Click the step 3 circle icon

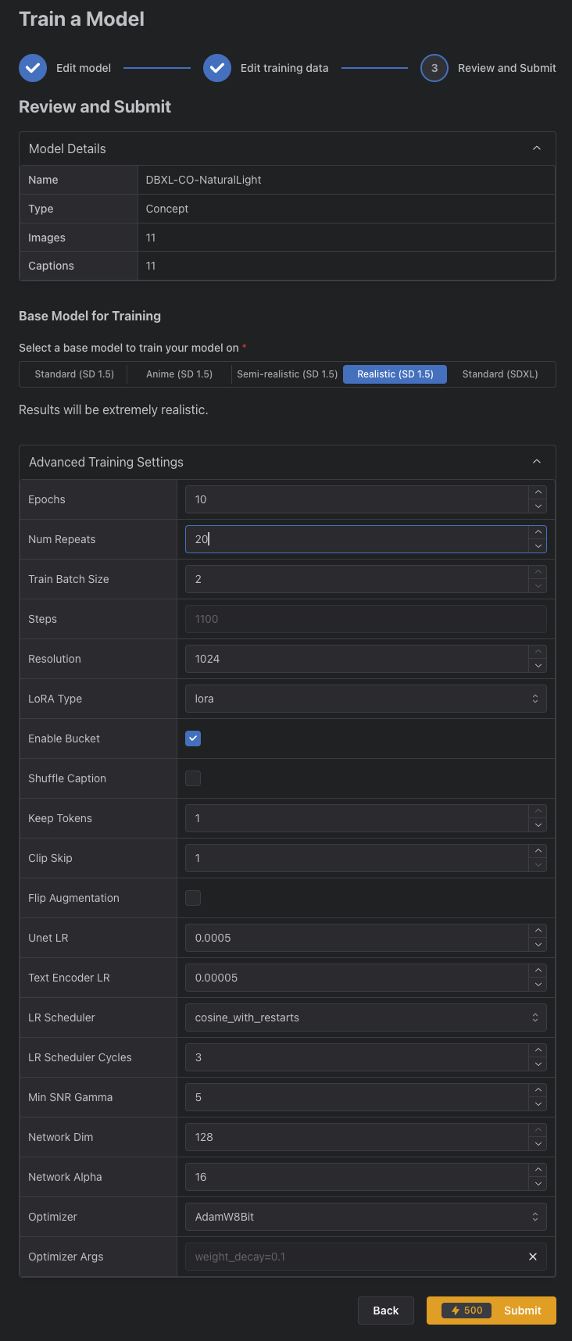pyautogui.click(x=434, y=68)
